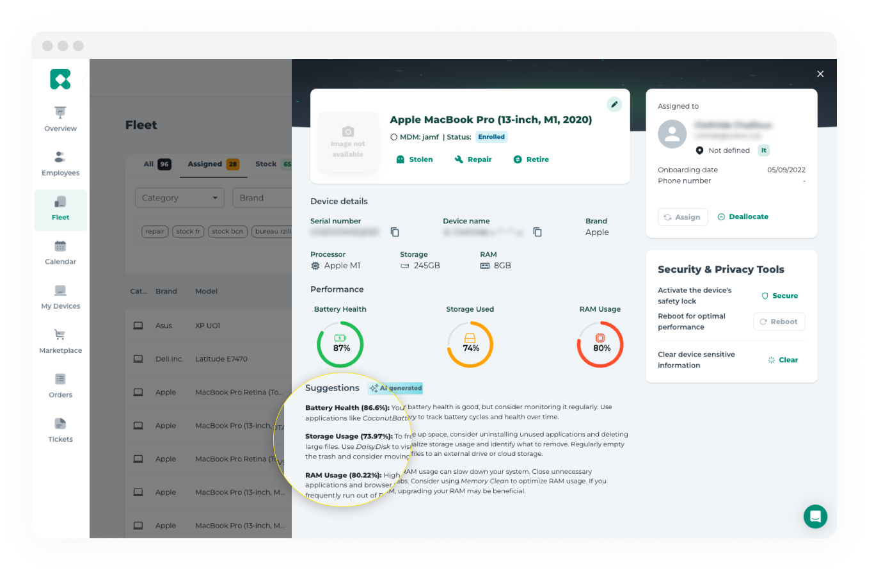Click the Brand column header

[166, 291]
